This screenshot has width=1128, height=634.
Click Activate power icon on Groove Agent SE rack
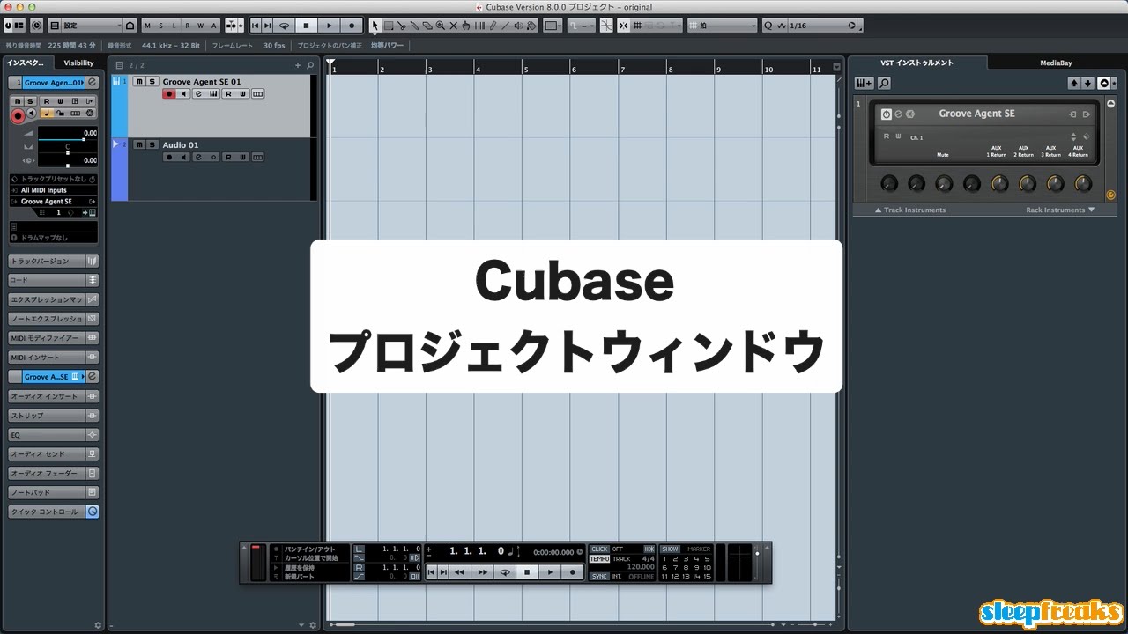coord(887,114)
